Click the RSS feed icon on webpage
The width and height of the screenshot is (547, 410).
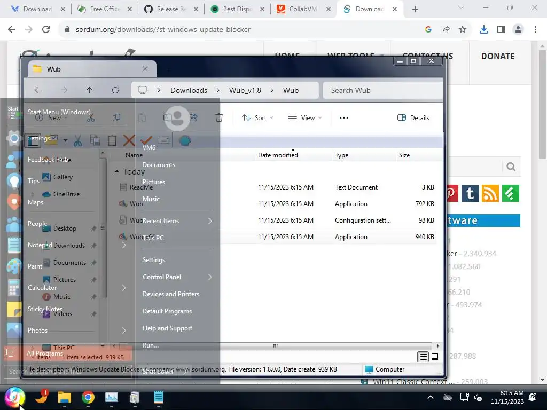(x=490, y=193)
